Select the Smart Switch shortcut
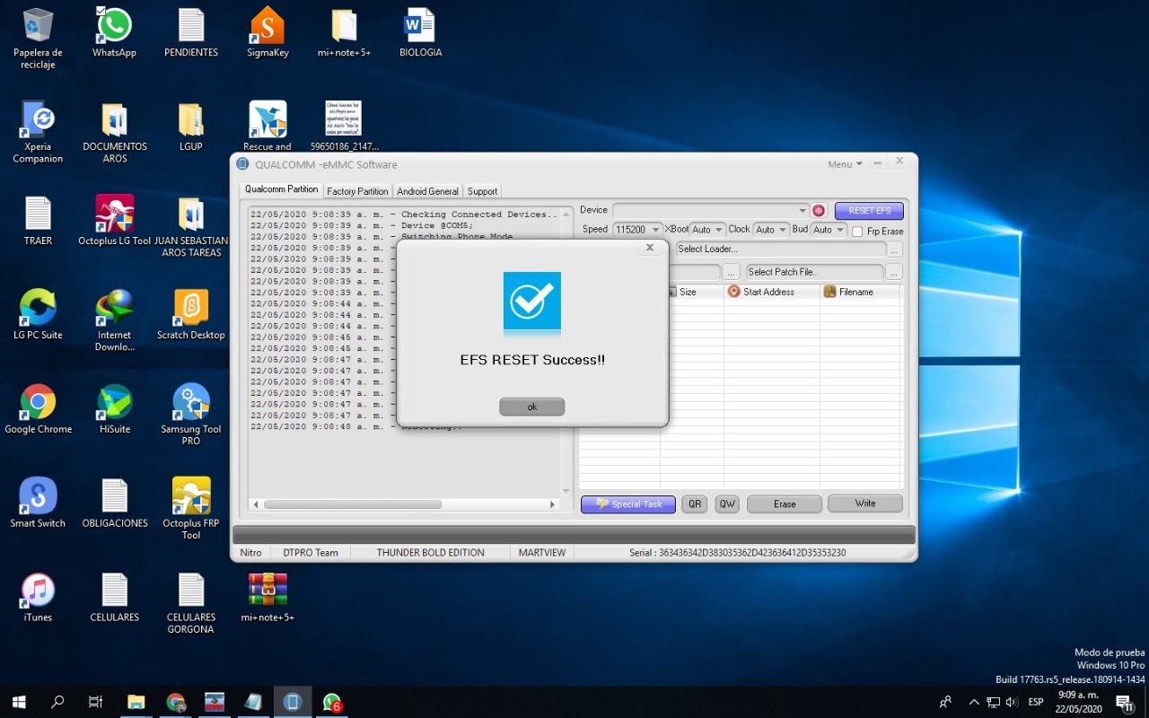The height and width of the screenshot is (718, 1149). tap(38, 503)
